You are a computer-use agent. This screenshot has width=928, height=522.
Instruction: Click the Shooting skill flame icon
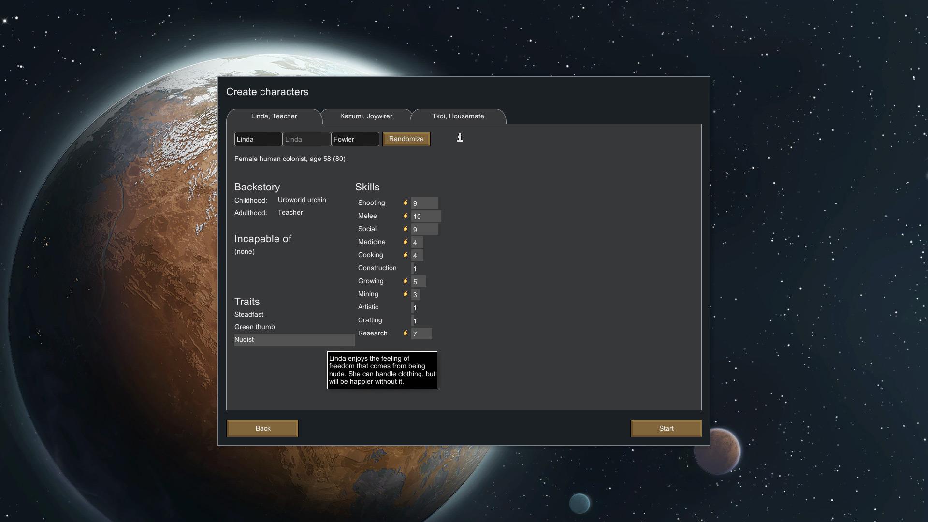point(406,203)
